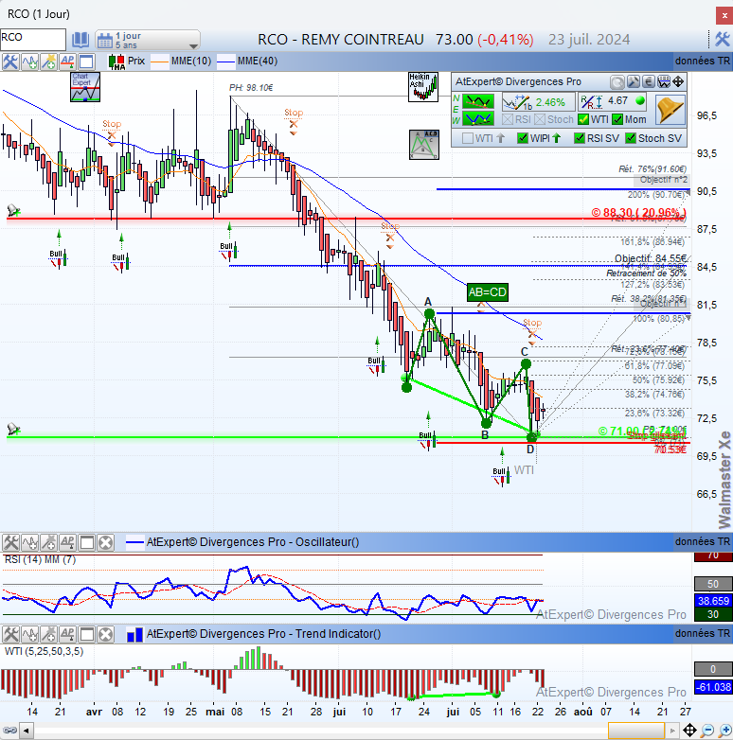This screenshot has width=733, height=740.
Task: Click the MME(40) legend item
Action: click(258, 61)
